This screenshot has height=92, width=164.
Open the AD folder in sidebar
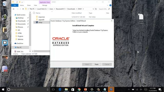19,30
